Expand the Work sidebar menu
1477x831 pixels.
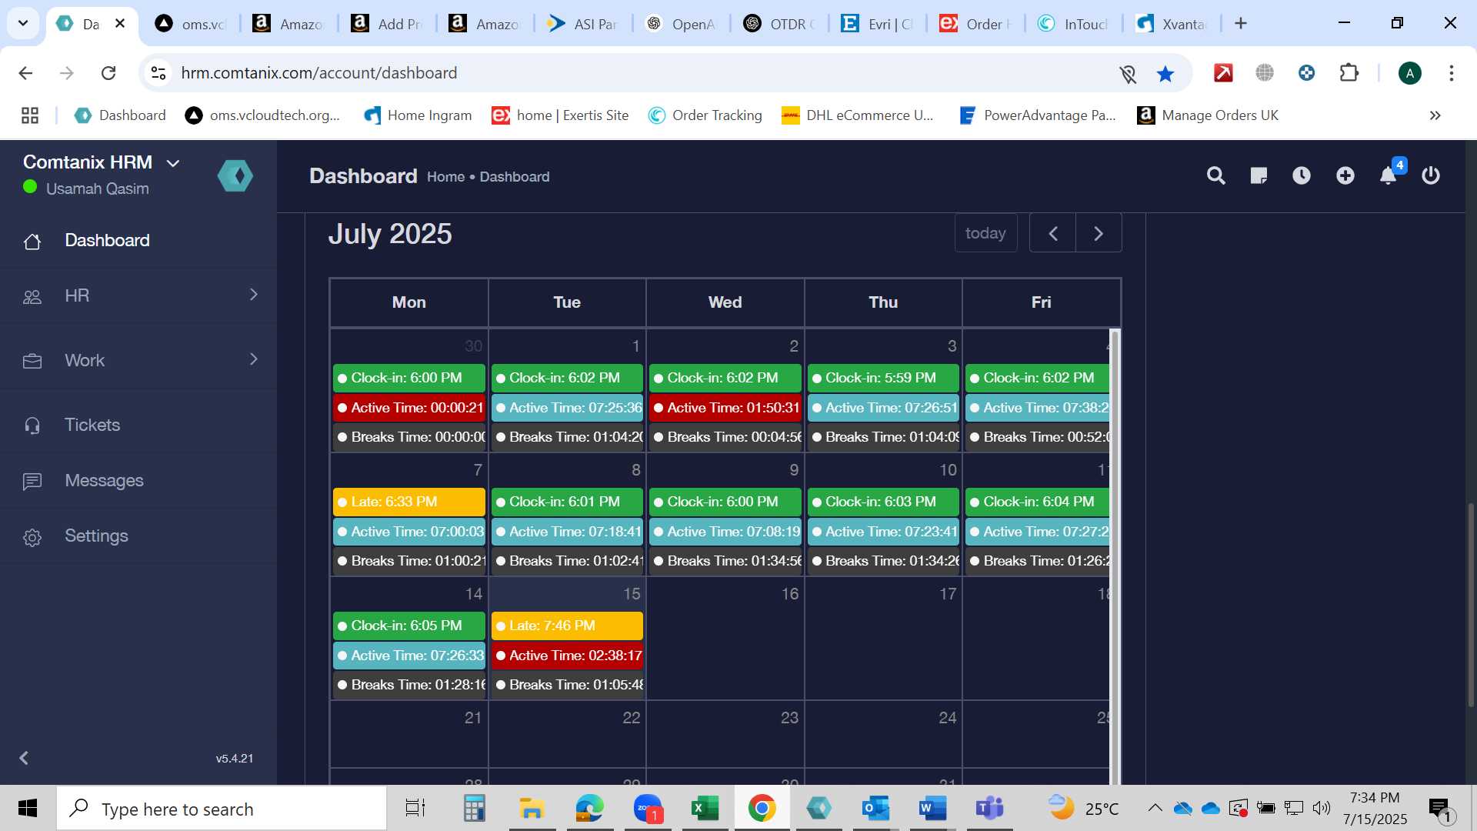(x=138, y=360)
